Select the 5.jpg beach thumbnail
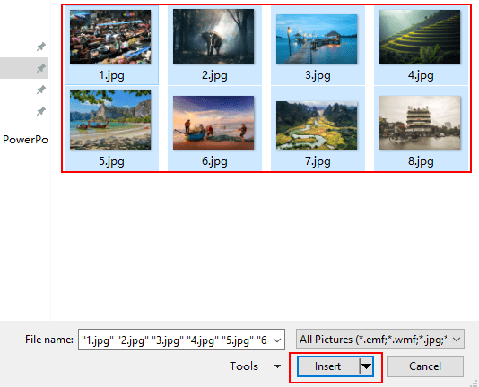The width and height of the screenshot is (479, 387). (x=110, y=120)
